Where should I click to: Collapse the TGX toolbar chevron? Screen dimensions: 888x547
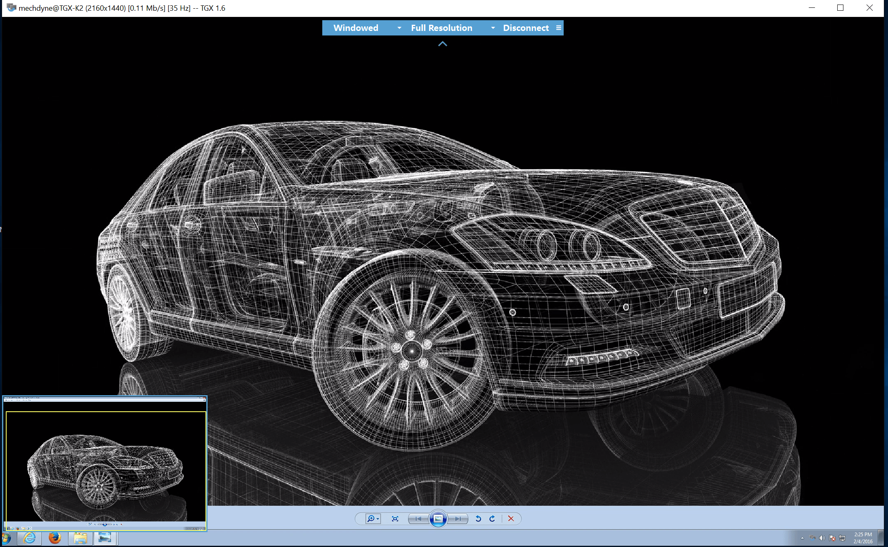pyautogui.click(x=442, y=44)
